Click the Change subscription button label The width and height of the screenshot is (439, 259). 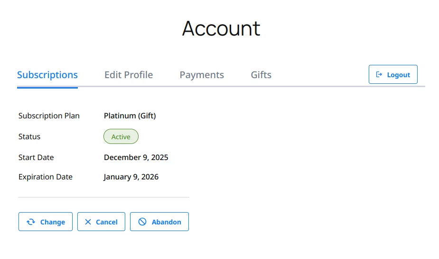pos(53,222)
